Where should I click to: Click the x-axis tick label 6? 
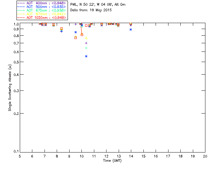pyautogui.click(x=32, y=156)
